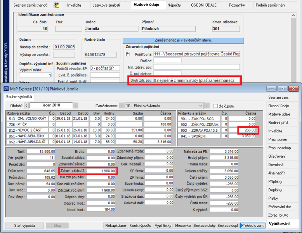This screenshot has height=233, width=302.
Task: Click the Období field showing leden 2018
Action: (51, 105)
